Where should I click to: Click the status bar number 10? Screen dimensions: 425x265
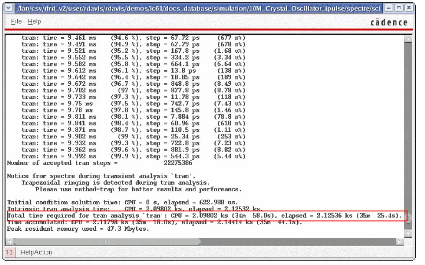click(x=9, y=252)
